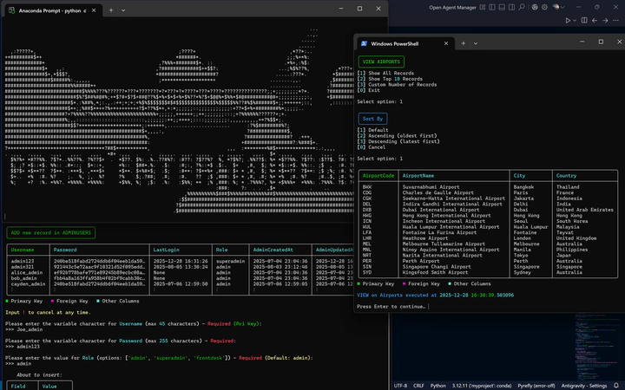The image size is (625, 390).
Task: Add a new tab in PowerShell window
Action: 464,42
